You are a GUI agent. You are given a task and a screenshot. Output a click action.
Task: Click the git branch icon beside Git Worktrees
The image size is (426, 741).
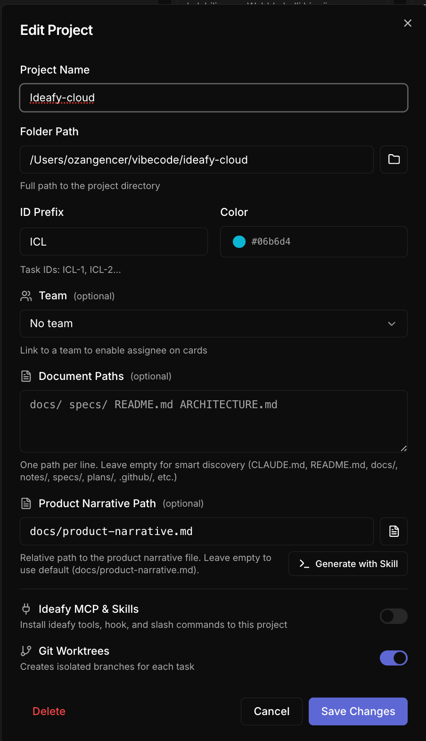click(x=26, y=651)
